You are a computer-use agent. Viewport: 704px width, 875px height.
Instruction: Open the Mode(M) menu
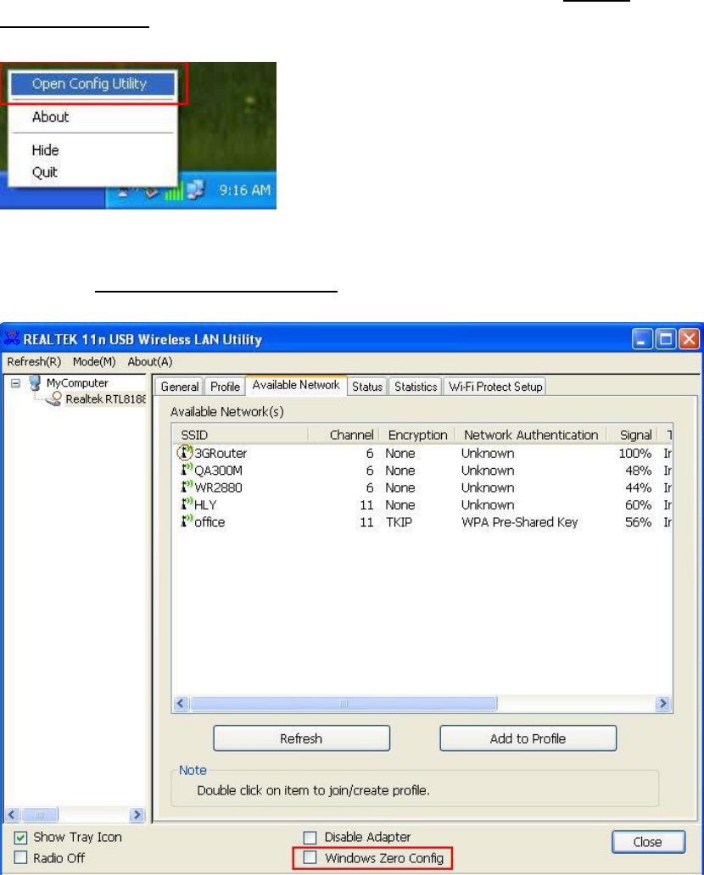point(94,361)
